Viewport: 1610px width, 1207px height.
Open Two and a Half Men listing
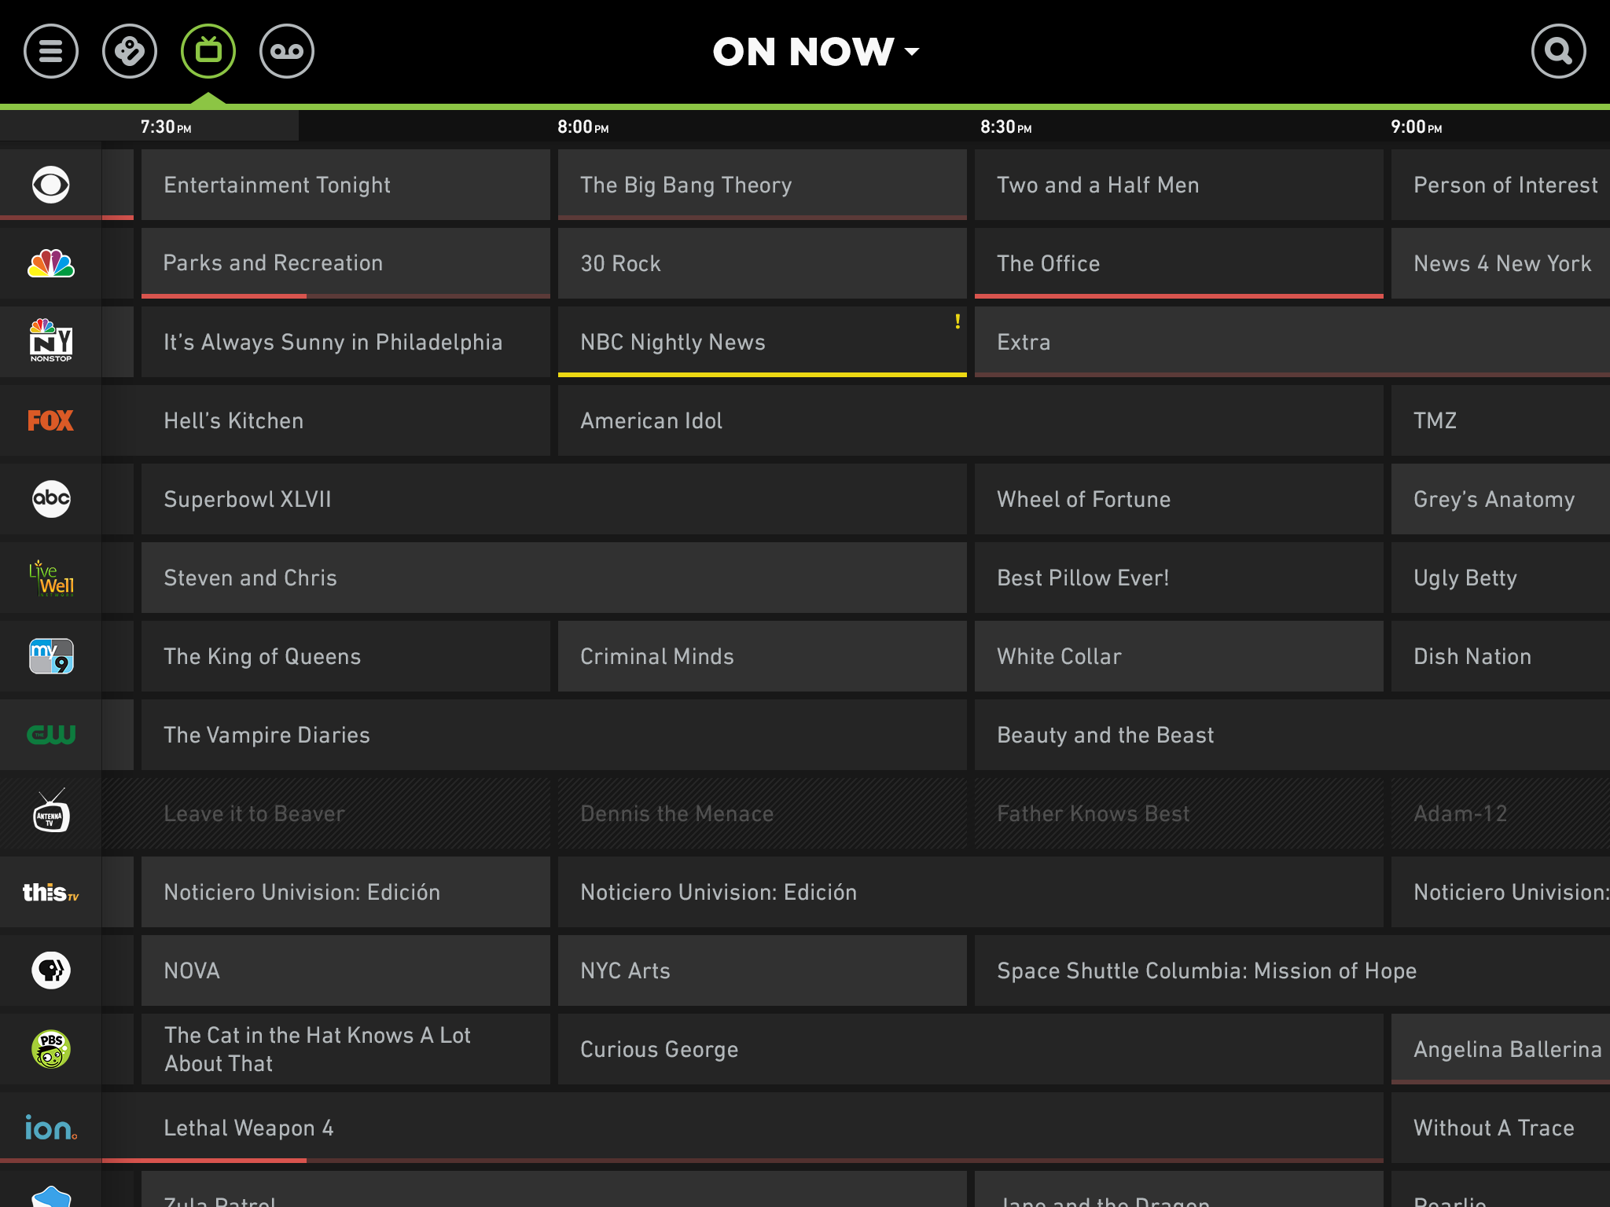click(1179, 185)
